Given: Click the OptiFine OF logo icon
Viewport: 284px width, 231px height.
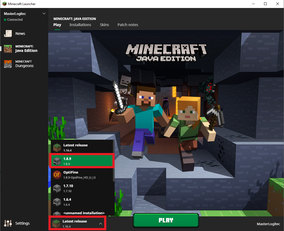Looking at the screenshot, I should [57, 175].
